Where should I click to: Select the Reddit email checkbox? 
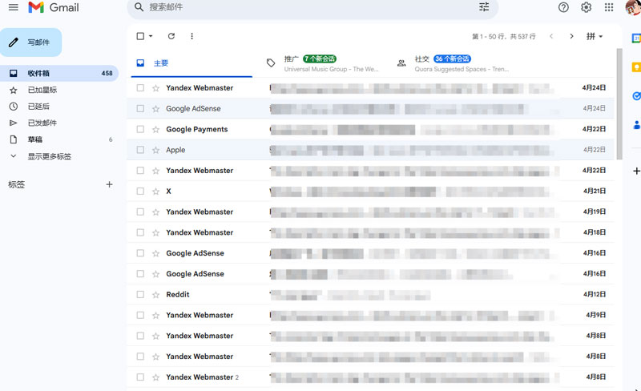[x=140, y=295]
